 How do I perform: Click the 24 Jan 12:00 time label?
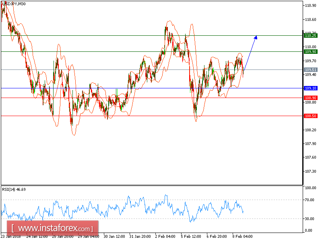click(37, 236)
